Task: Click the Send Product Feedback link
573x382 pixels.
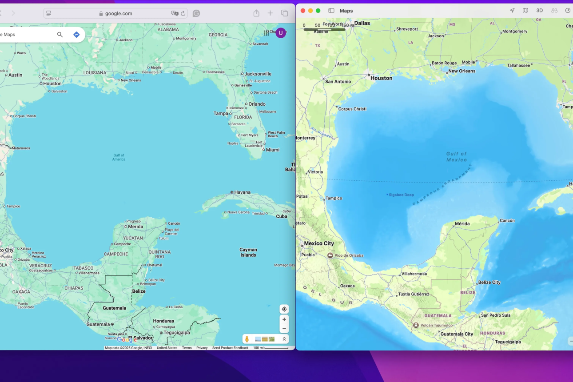Action: (230, 348)
